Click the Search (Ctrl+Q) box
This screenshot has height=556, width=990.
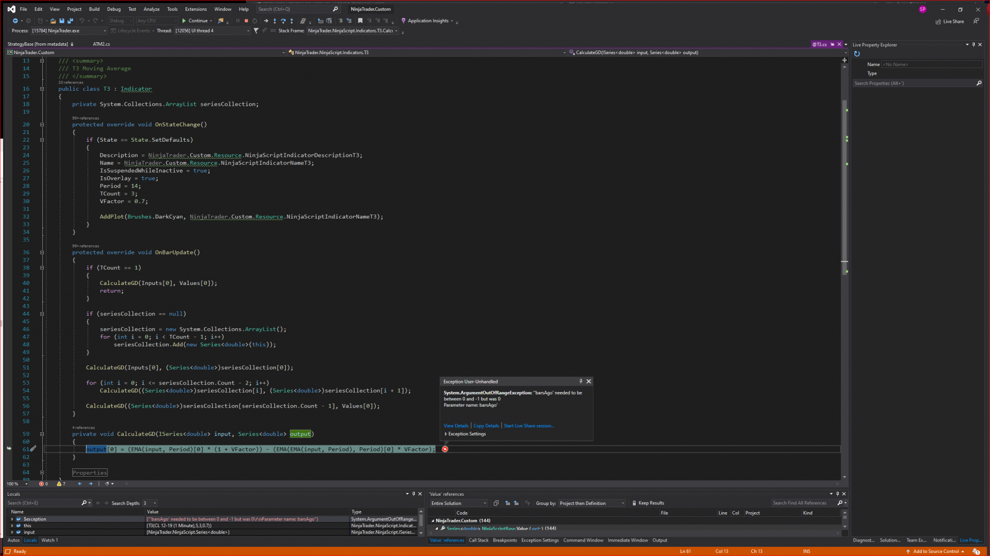(298, 9)
